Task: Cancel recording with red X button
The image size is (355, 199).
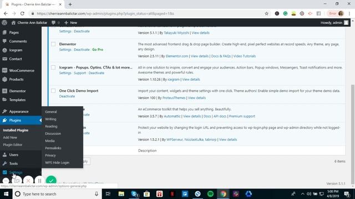Action: [x=28, y=181]
